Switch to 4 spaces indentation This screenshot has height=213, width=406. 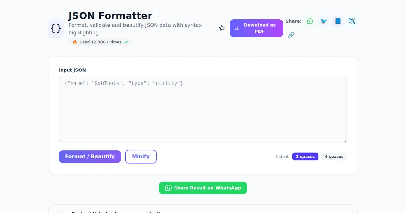point(334,156)
